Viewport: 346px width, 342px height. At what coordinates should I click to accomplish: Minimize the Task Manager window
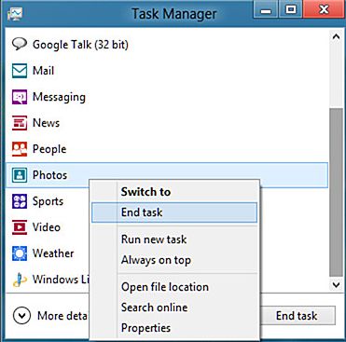[265, 10]
